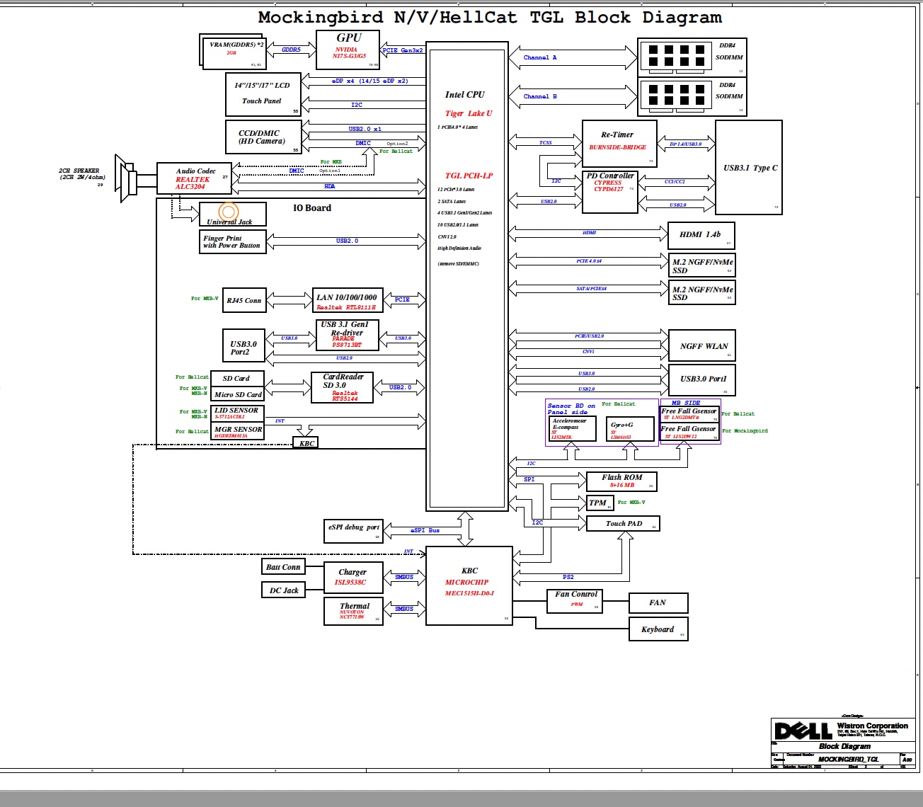The height and width of the screenshot is (807, 923).
Task: Click the DC Jack block
Action: (283, 590)
